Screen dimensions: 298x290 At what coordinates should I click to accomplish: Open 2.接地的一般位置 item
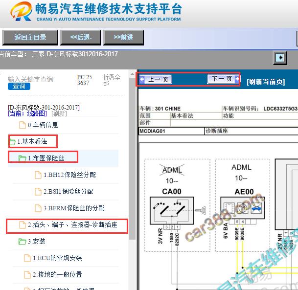pos(57,275)
